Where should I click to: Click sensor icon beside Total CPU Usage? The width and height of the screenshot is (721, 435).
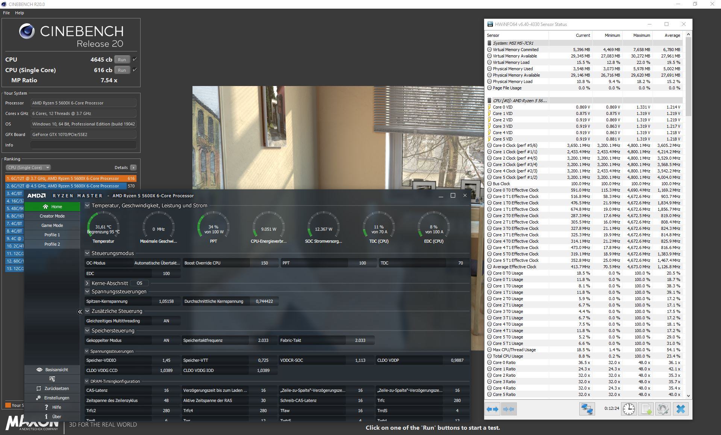(489, 356)
